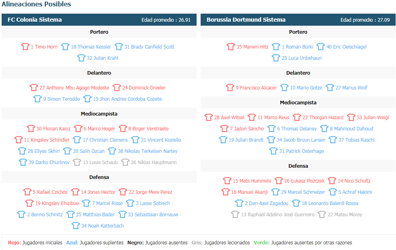Screen dimensions: 396x250
Task: Select Francisco Alcacer in Dortmund forwards
Action: click(256, 88)
